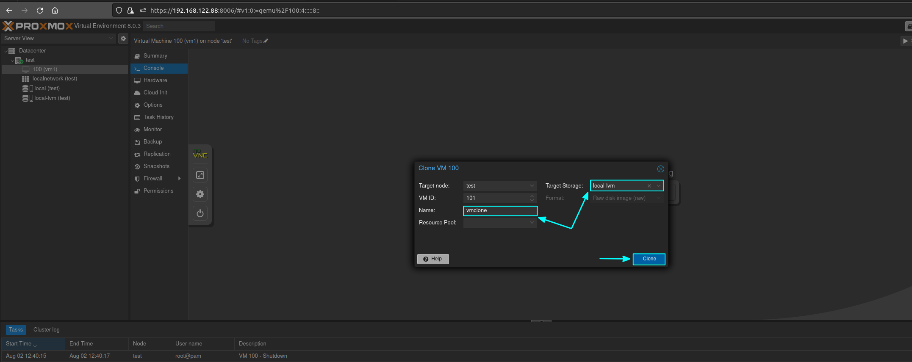This screenshot has width=912, height=362.
Task: Open the Replication section
Action: (159, 154)
